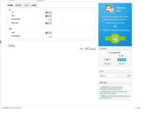Click the rtMedia PRO logo in the banner
Screen dimensions: 143x115
115,9
